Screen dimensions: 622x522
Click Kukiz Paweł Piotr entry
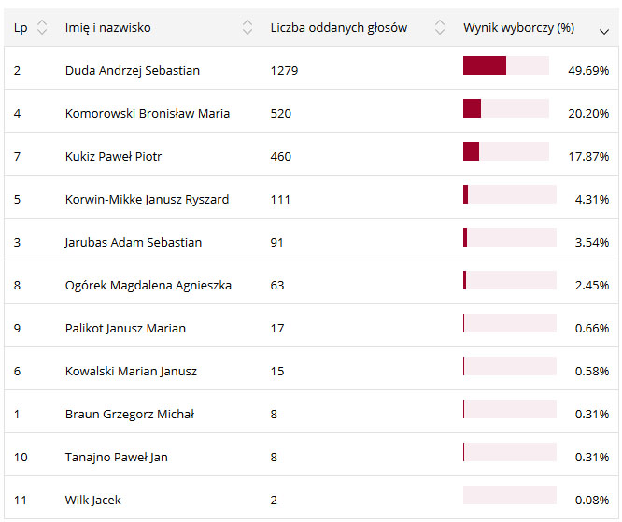113,156
